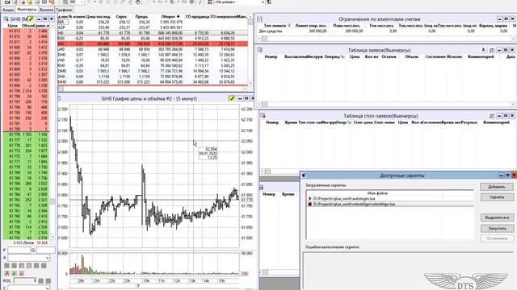The width and height of the screenshot is (517, 290).
Task: Click horizontal scrollbar of Таблица заявок
Action: (x=386, y=104)
